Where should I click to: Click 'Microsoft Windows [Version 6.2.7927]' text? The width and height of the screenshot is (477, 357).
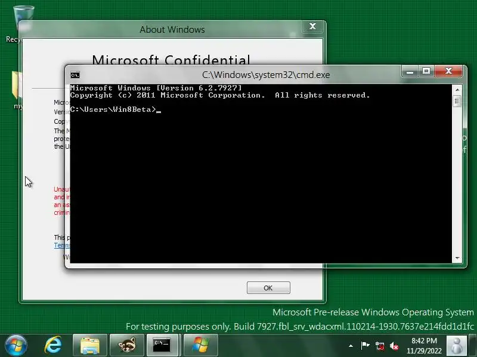156,88
